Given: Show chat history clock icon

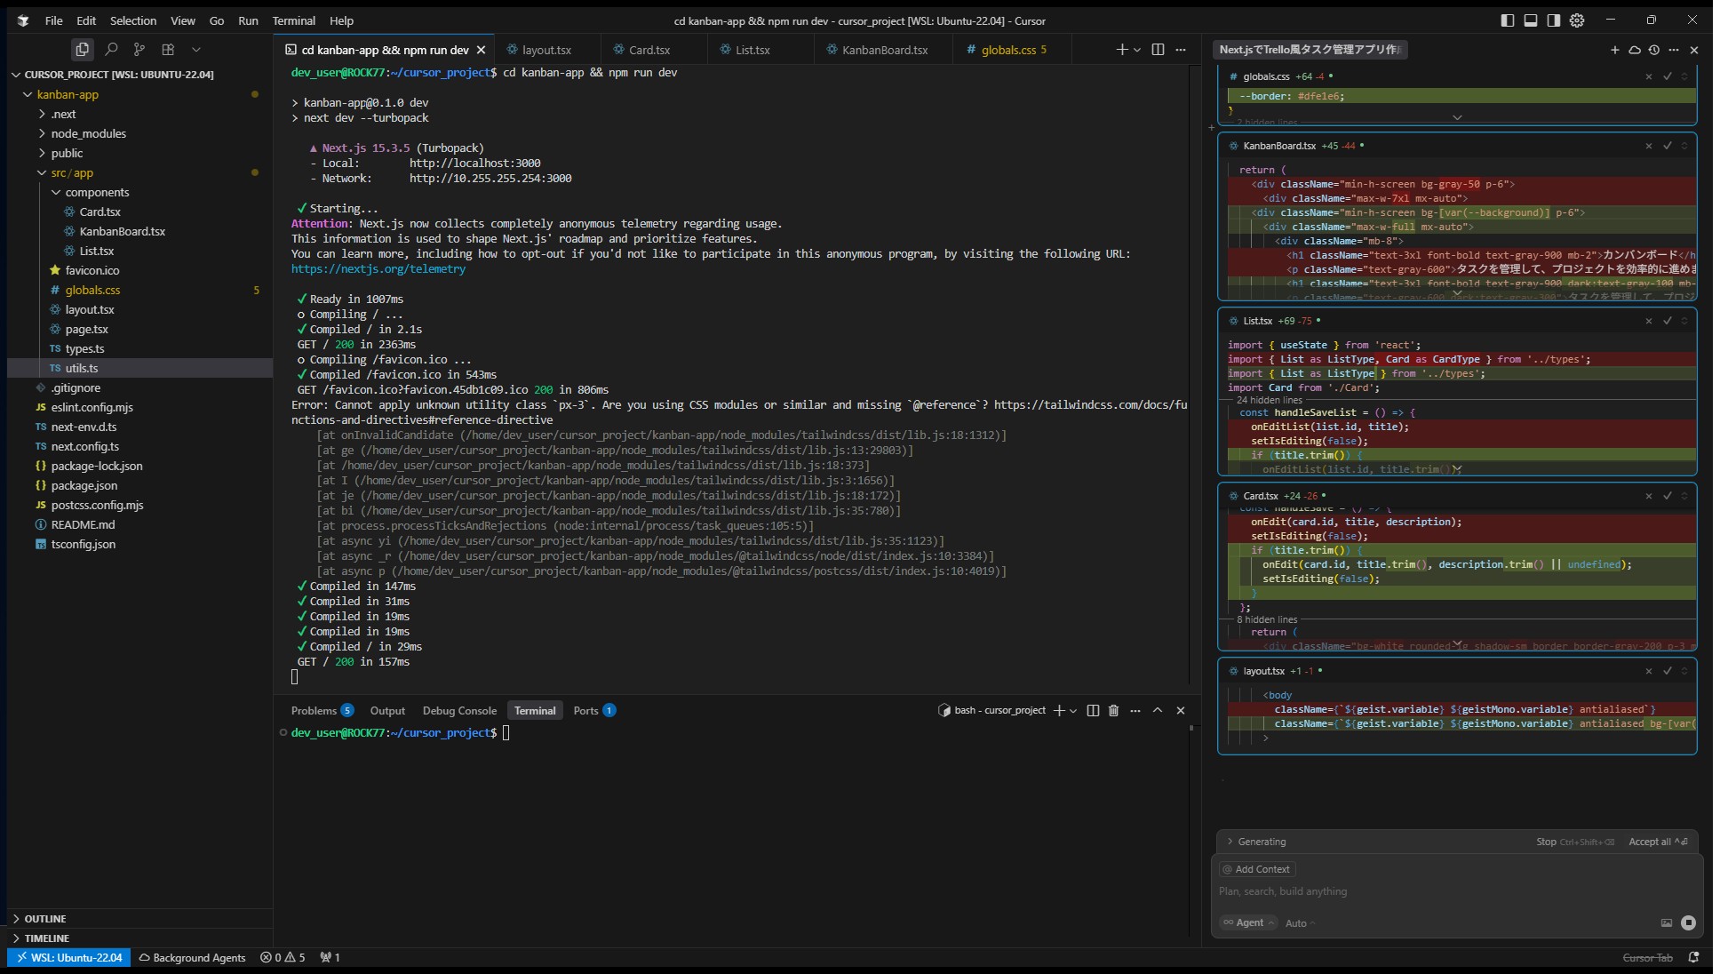Looking at the screenshot, I should pyautogui.click(x=1653, y=50).
